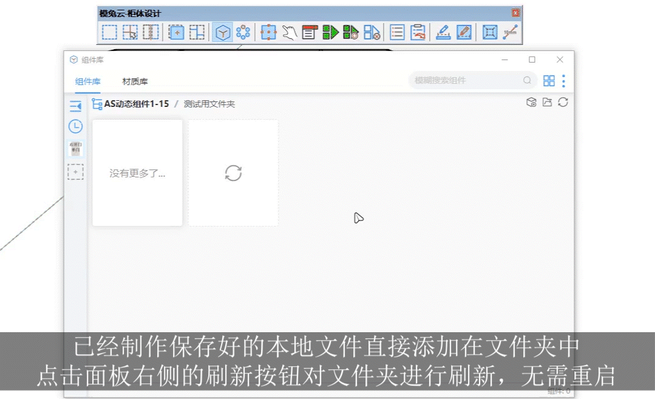Select the highlighted 3D cube tool in toolbar
Viewport: 655px width, 399px height.
pyautogui.click(x=224, y=32)
